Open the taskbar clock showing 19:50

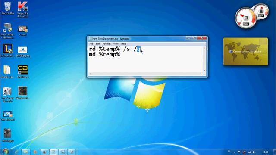click(265, 152)
